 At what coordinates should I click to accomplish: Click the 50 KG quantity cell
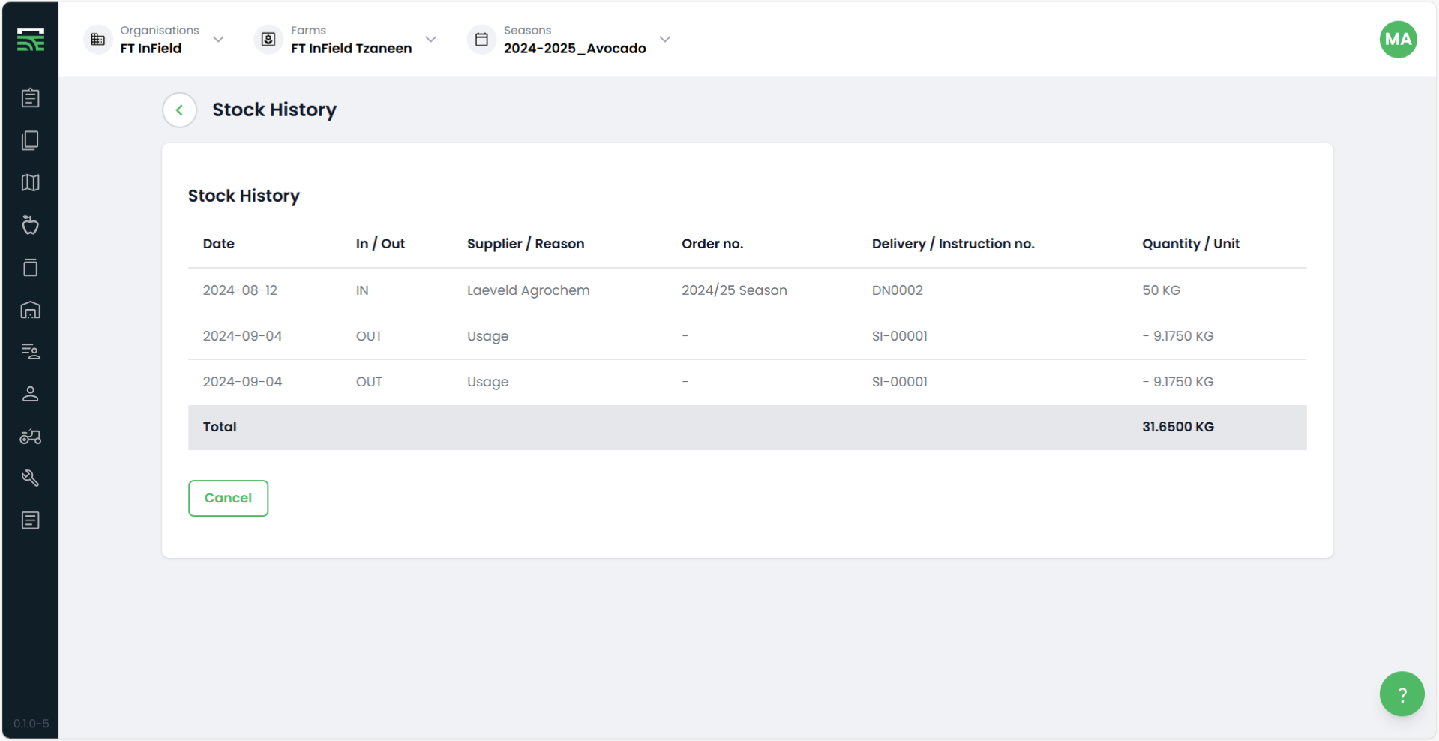pyautogui.click(x=1162, y=290)
